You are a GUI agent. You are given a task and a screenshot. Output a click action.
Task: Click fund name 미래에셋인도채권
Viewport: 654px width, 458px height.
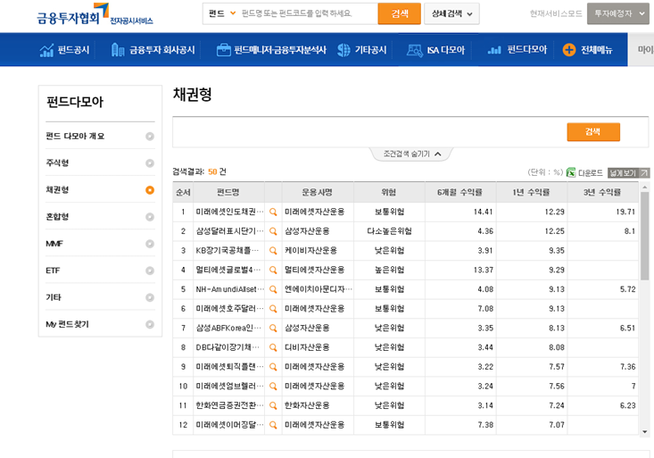click(x=229, y=212)
